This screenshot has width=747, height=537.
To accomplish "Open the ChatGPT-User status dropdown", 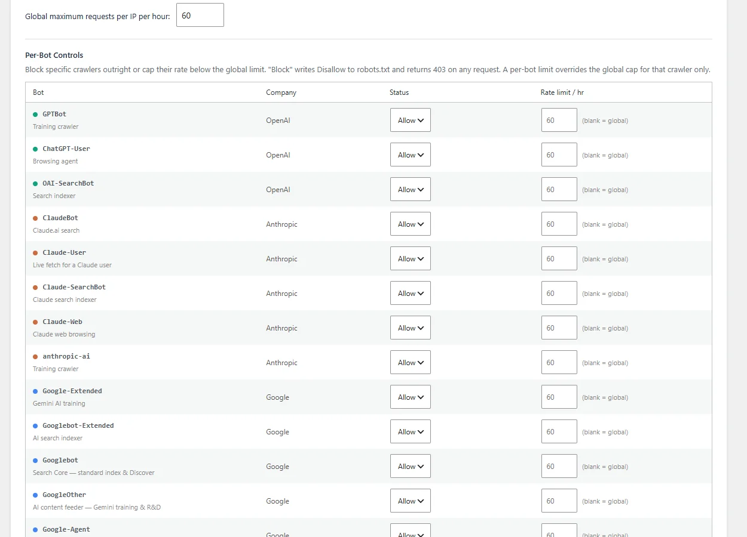I will 410,155.
